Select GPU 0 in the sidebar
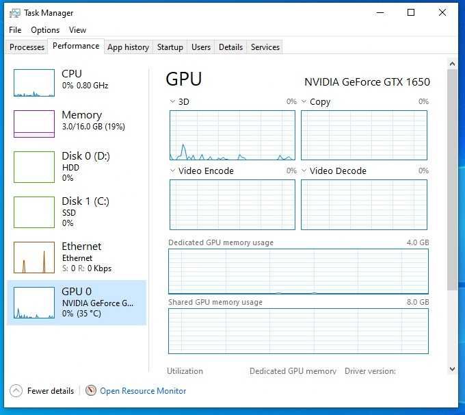Screen dimensions: 465x415 [x=77, y=302]
